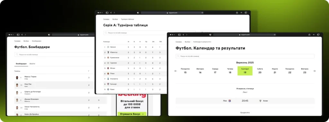Select Понеділок 15 in calendar
Image resolution: width=329 pixels, height=122 pixels.
point(185,71)
